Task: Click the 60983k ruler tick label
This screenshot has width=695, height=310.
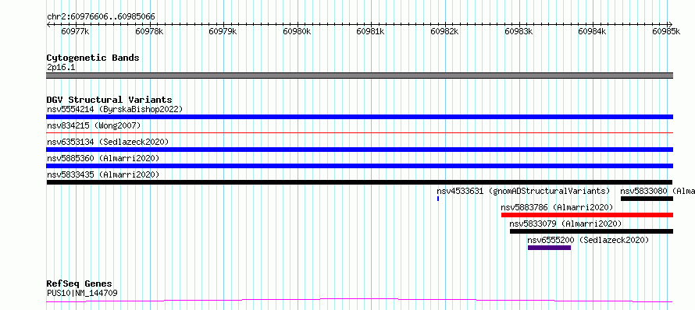Action: pyautogui.click(x=519, y=31)
